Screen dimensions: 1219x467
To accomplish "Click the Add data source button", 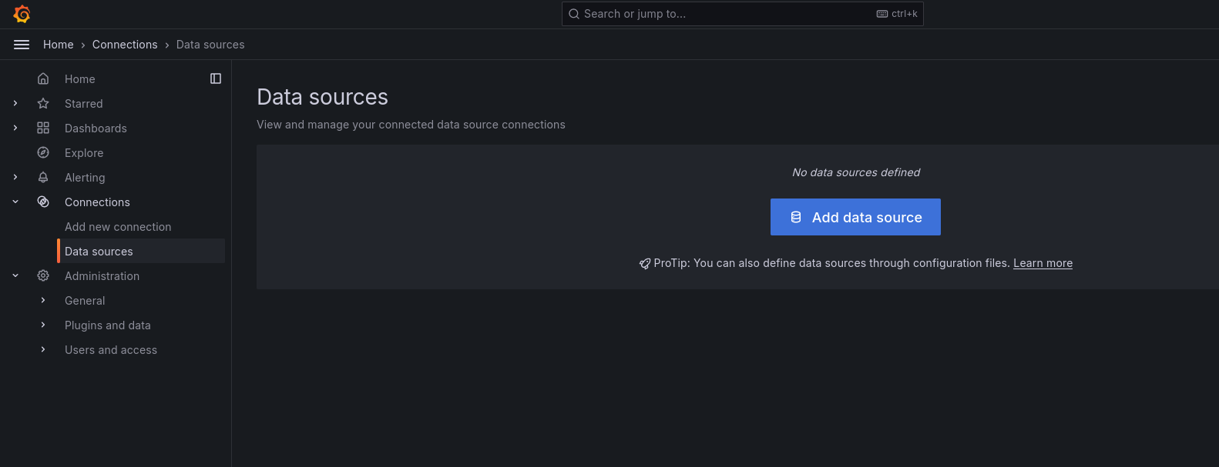I will click(x=855, y=217).
